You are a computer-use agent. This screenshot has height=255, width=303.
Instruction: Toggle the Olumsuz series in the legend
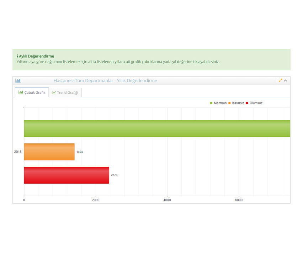tap(254, 103)
